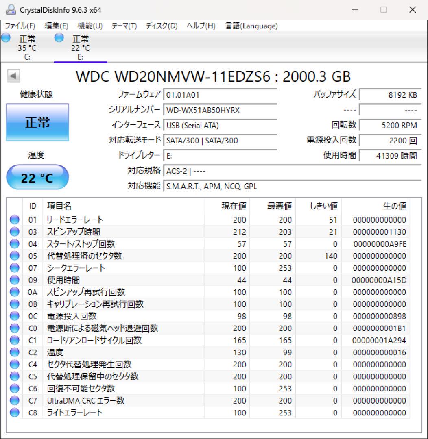Image resolution: width=428 pixels, height=439 pixels.
Task: Select the E: drive tab at 22 °C
Action: 81,48
